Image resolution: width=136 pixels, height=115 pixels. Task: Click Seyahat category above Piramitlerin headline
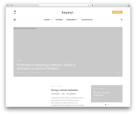coord(20,60)
